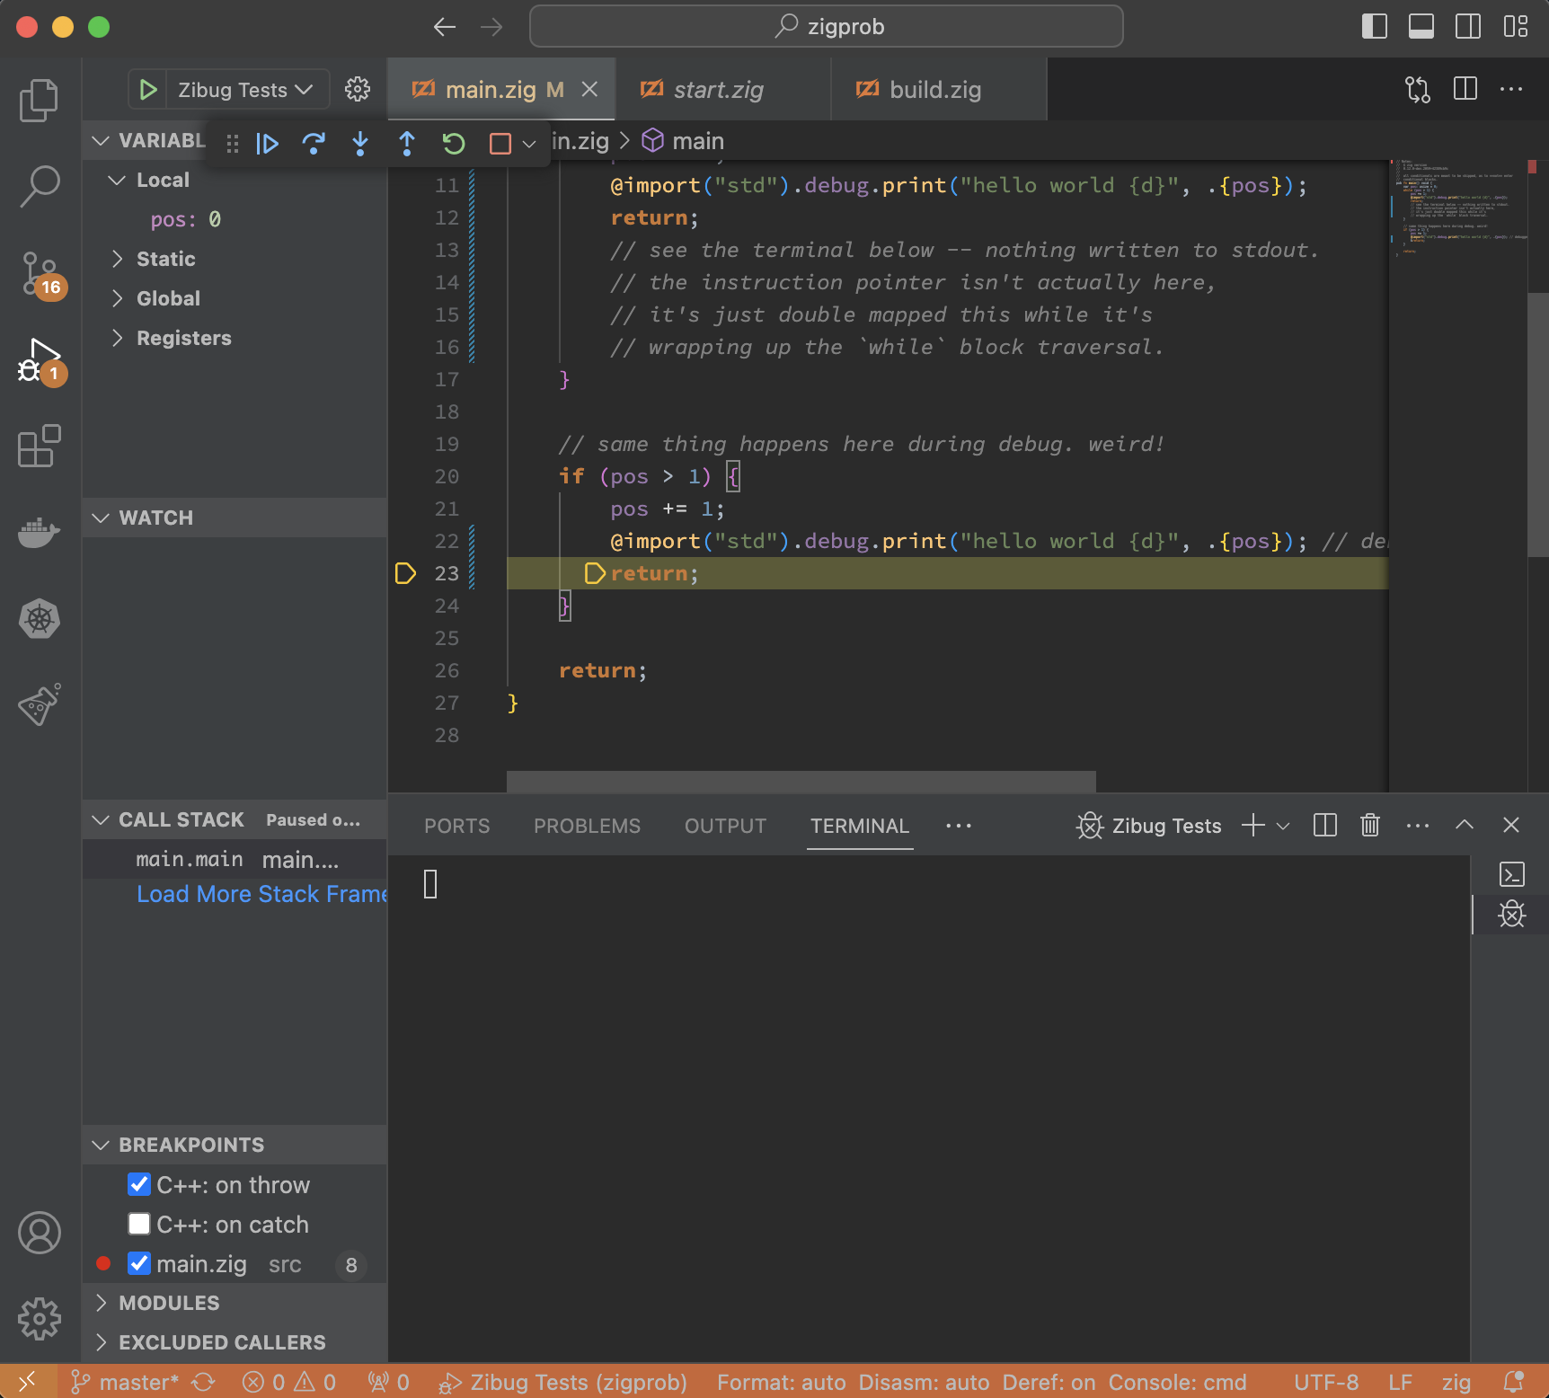
Task: Open launch.json gear next to Zibug Tests
Action: 358,90
